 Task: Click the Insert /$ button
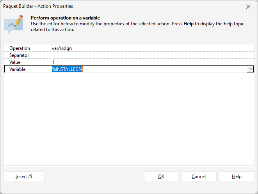coord(24,176)
